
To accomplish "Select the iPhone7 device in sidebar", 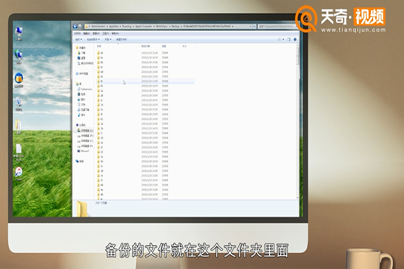I will [85, 151].
